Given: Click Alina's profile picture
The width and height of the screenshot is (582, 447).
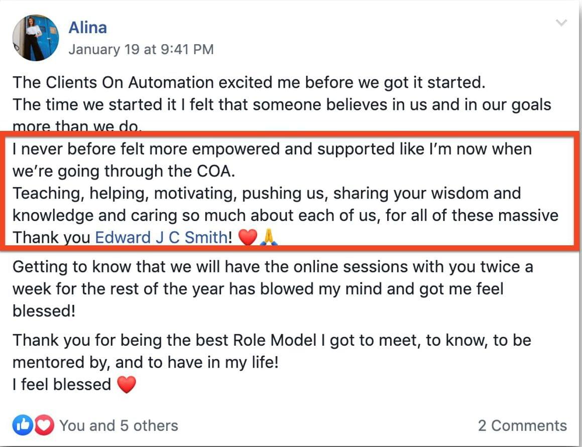Looking at the screenshot, I should pos(36,38).
